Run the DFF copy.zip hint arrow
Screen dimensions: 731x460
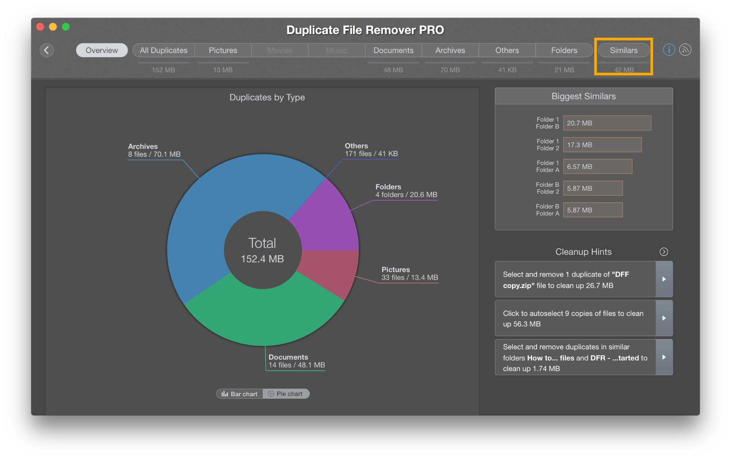tap(664, 279)
